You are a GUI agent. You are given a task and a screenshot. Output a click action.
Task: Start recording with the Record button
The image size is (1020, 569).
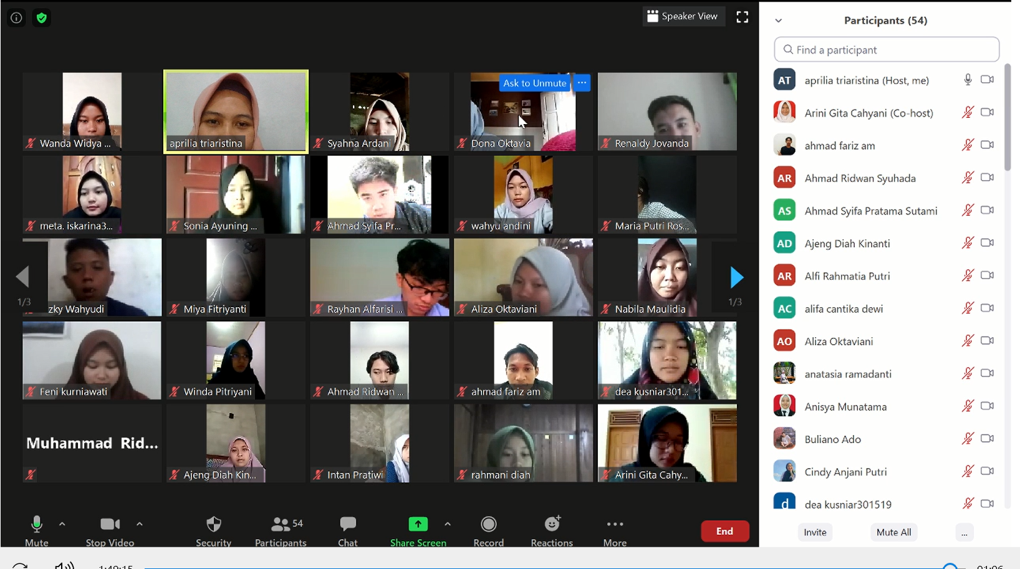tap(488, 530)
